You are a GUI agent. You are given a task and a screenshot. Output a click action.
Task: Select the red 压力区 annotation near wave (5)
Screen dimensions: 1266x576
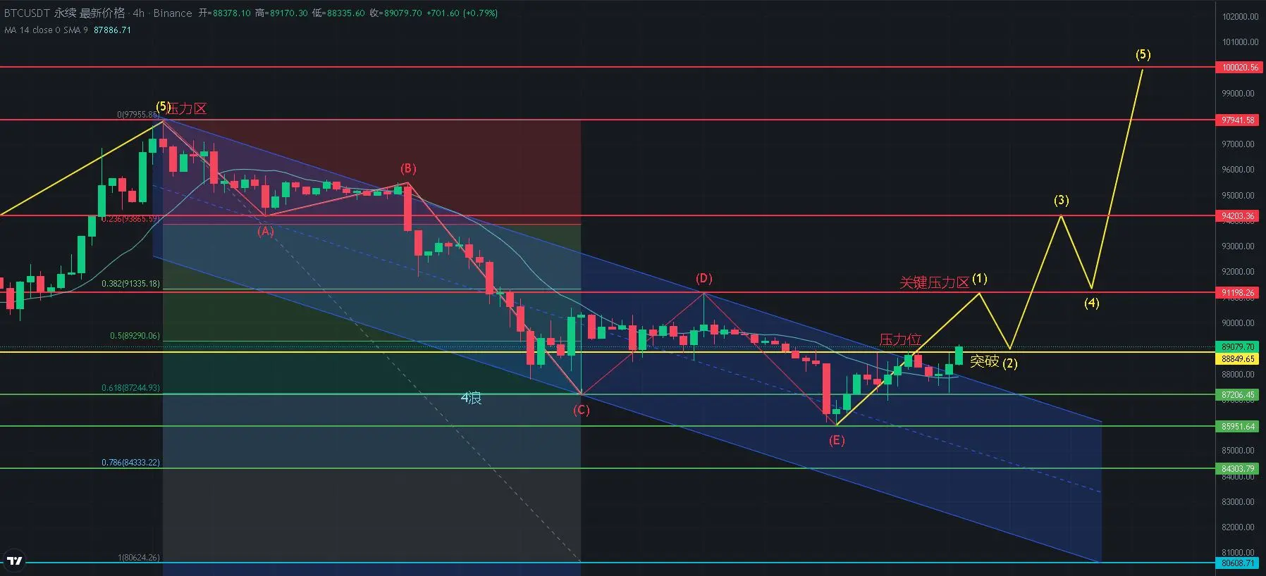click(x=188, y=108)
